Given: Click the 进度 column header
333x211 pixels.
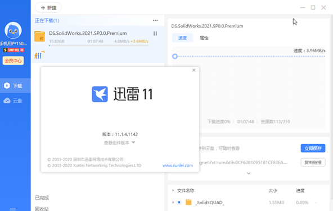Looking at the screenshot, I should tap(300, 191).
